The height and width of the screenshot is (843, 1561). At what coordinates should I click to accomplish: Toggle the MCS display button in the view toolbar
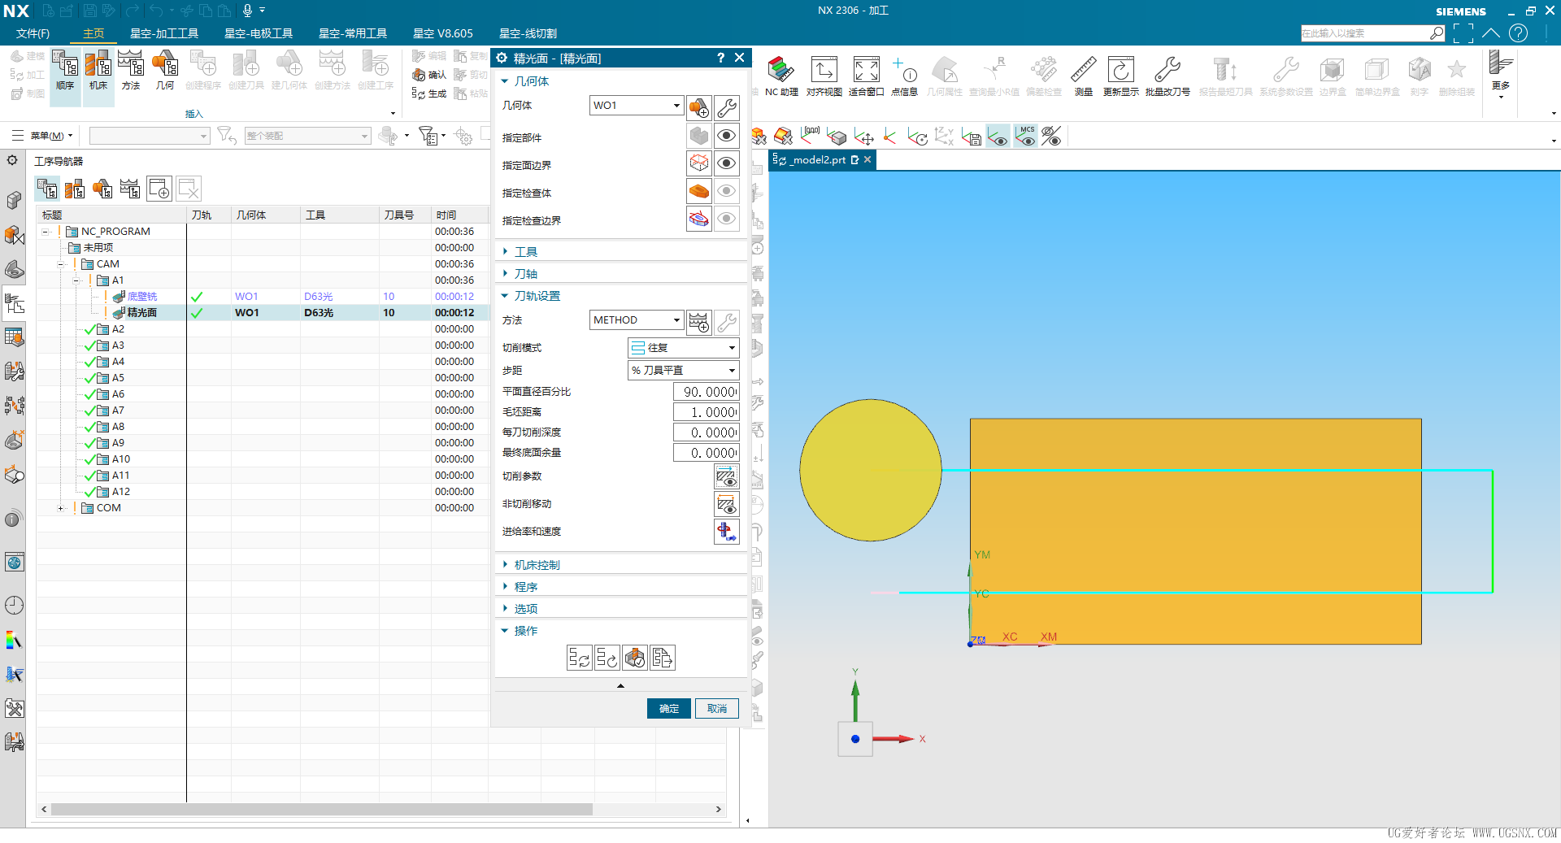[x=1026, y=136]
